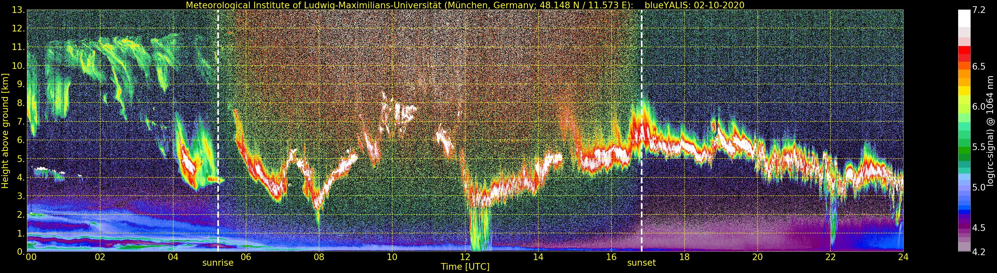Click the time tick label '10'
Image resolution: width=997 pixels, height=273 pixels.
392,257
